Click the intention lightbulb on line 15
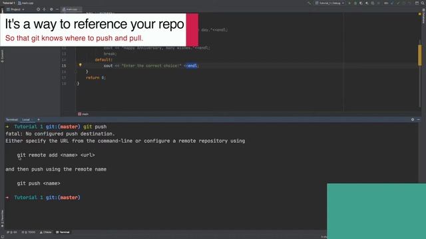The image size is (426, 239). click(80, 65)
